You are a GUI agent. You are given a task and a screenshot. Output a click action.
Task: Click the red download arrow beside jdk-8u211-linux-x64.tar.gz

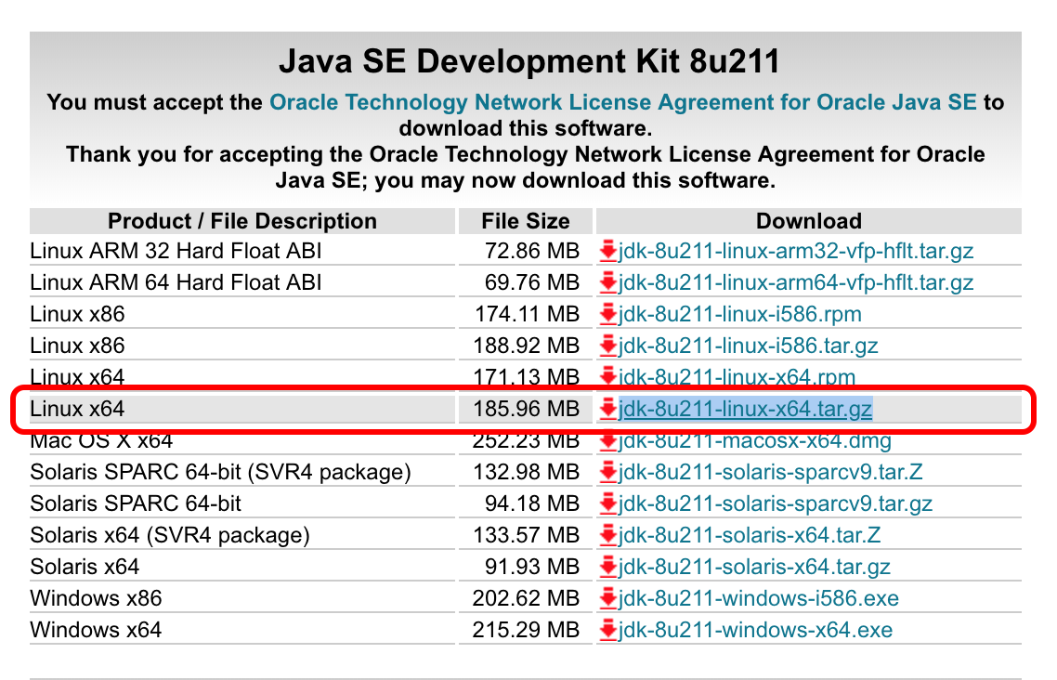pyautogui.click(x=608, y=409)
